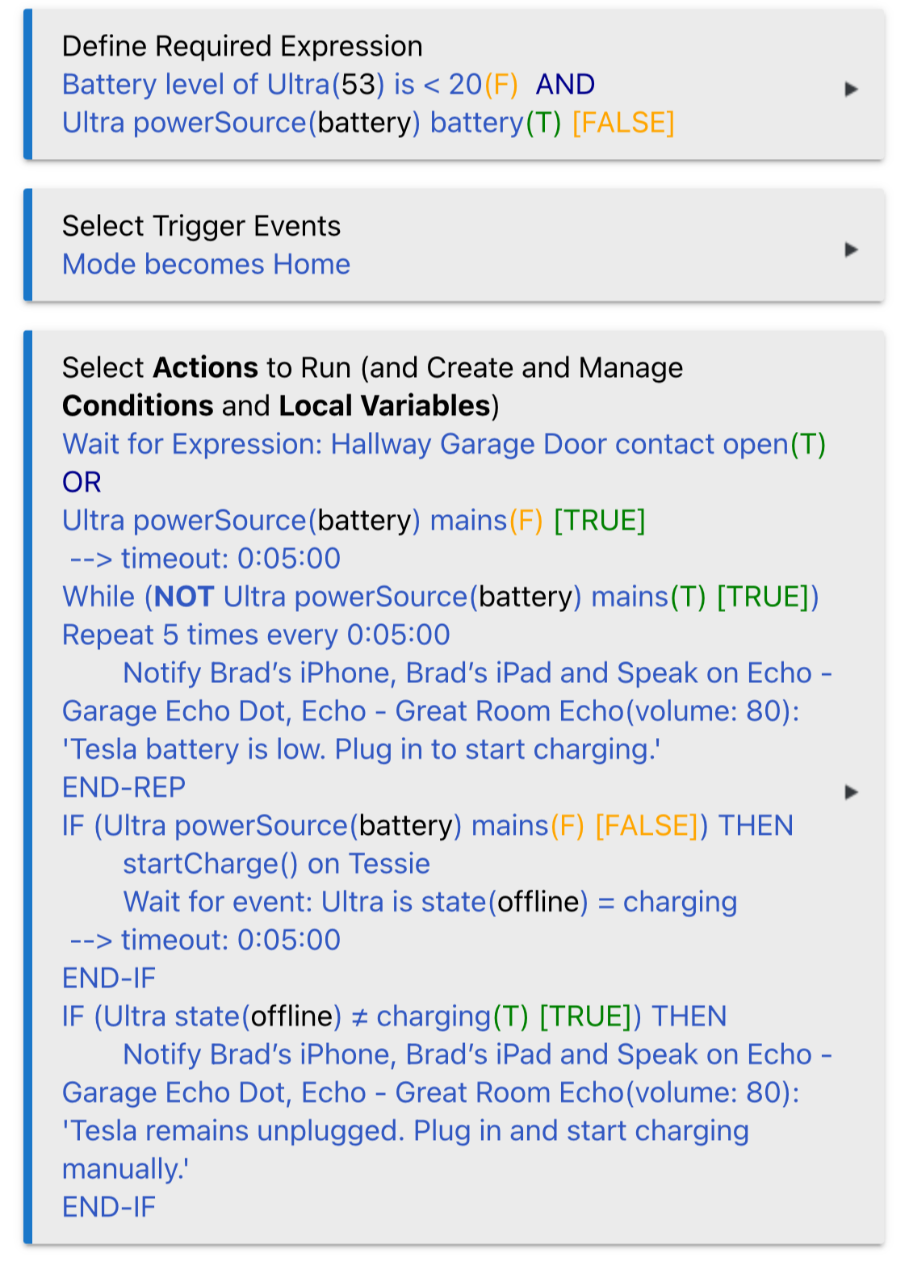Click the Mode becomes Home trigger
This screenshot has width=909, height=1270.
[x=206, y=264]
